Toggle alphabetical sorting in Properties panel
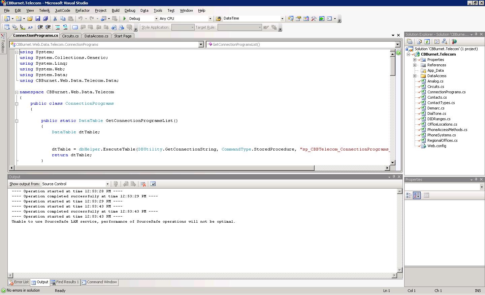This screenshot has height=295, width=485. [x=417, y=195]
